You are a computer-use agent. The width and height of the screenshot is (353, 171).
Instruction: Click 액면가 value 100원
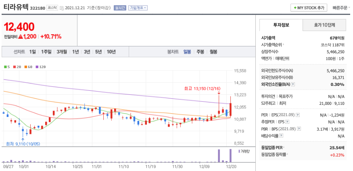tap(331, 58)
